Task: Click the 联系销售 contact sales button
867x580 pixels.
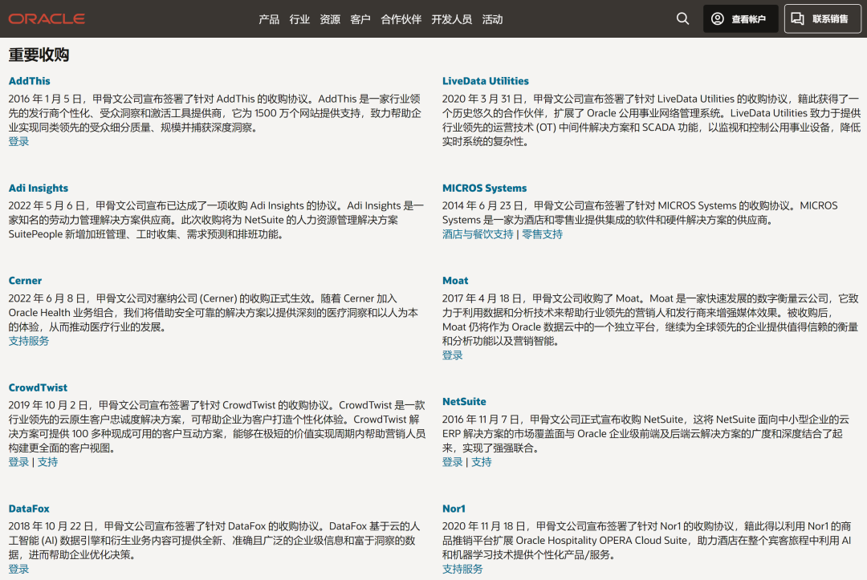Action: click(x=822, y=18)
